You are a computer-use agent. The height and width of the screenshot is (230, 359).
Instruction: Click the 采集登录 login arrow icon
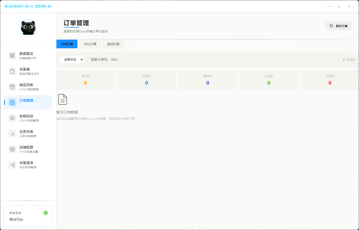coord(12,165)
